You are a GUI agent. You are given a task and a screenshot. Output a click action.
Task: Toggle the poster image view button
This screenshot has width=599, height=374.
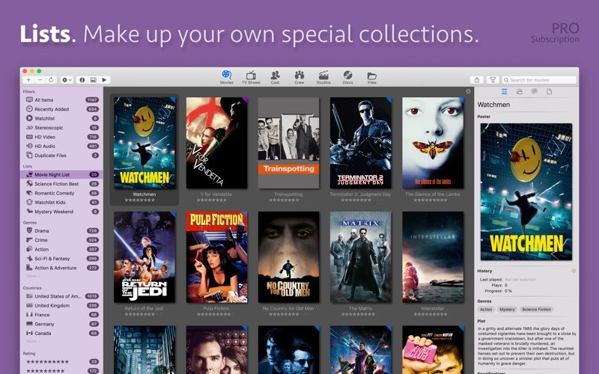click(x=93, y=80)
